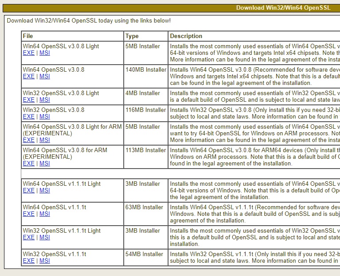Open MSI link for Win64 v3.0.8 ARM

44,164
